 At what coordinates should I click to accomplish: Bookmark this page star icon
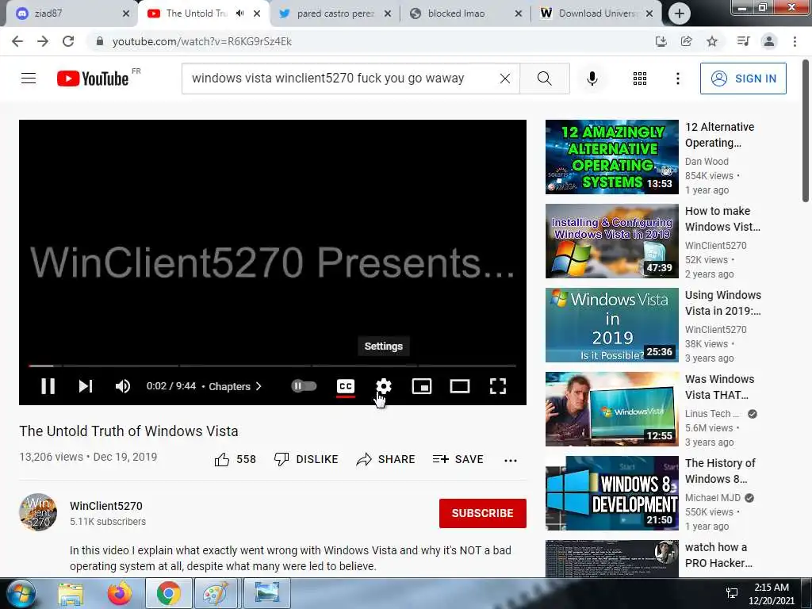[x=712, y=41]
